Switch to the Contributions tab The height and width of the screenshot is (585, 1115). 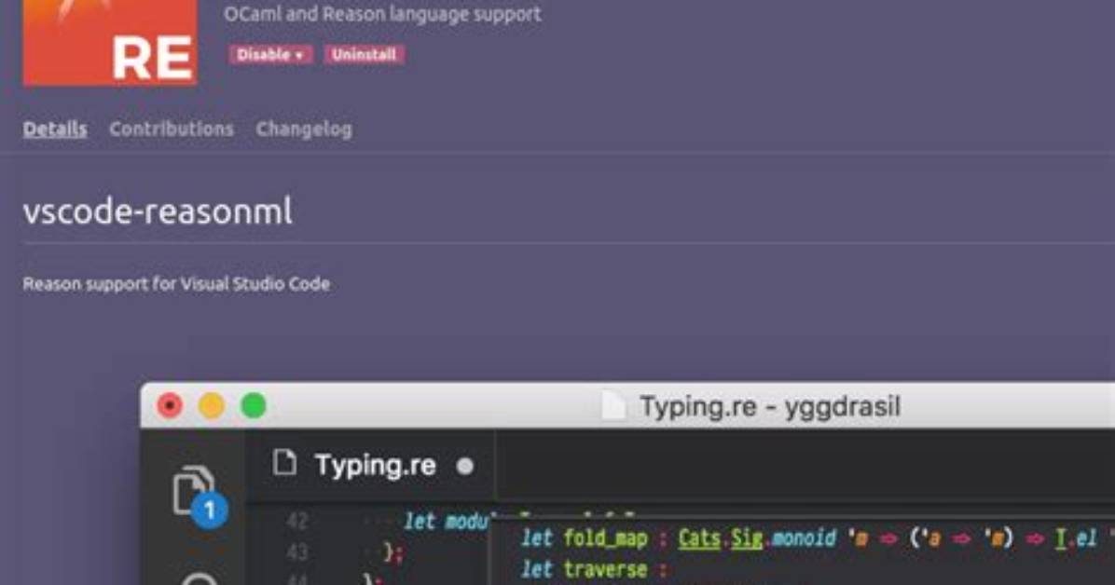pos(172,129)
